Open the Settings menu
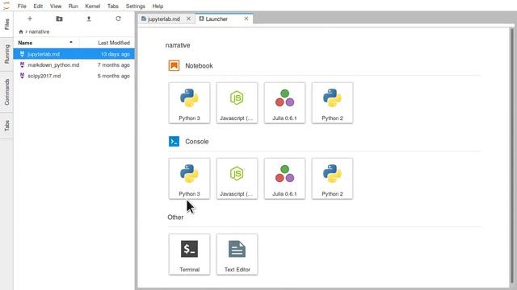Image resolution: width=517 pixels, height=290 pixels. (x=135, y=6)
